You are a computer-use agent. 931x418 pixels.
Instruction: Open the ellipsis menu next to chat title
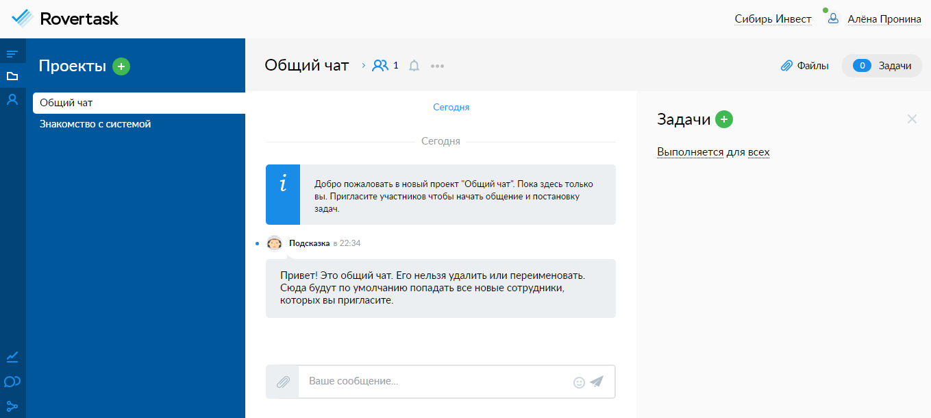click(x=438, y=65)
